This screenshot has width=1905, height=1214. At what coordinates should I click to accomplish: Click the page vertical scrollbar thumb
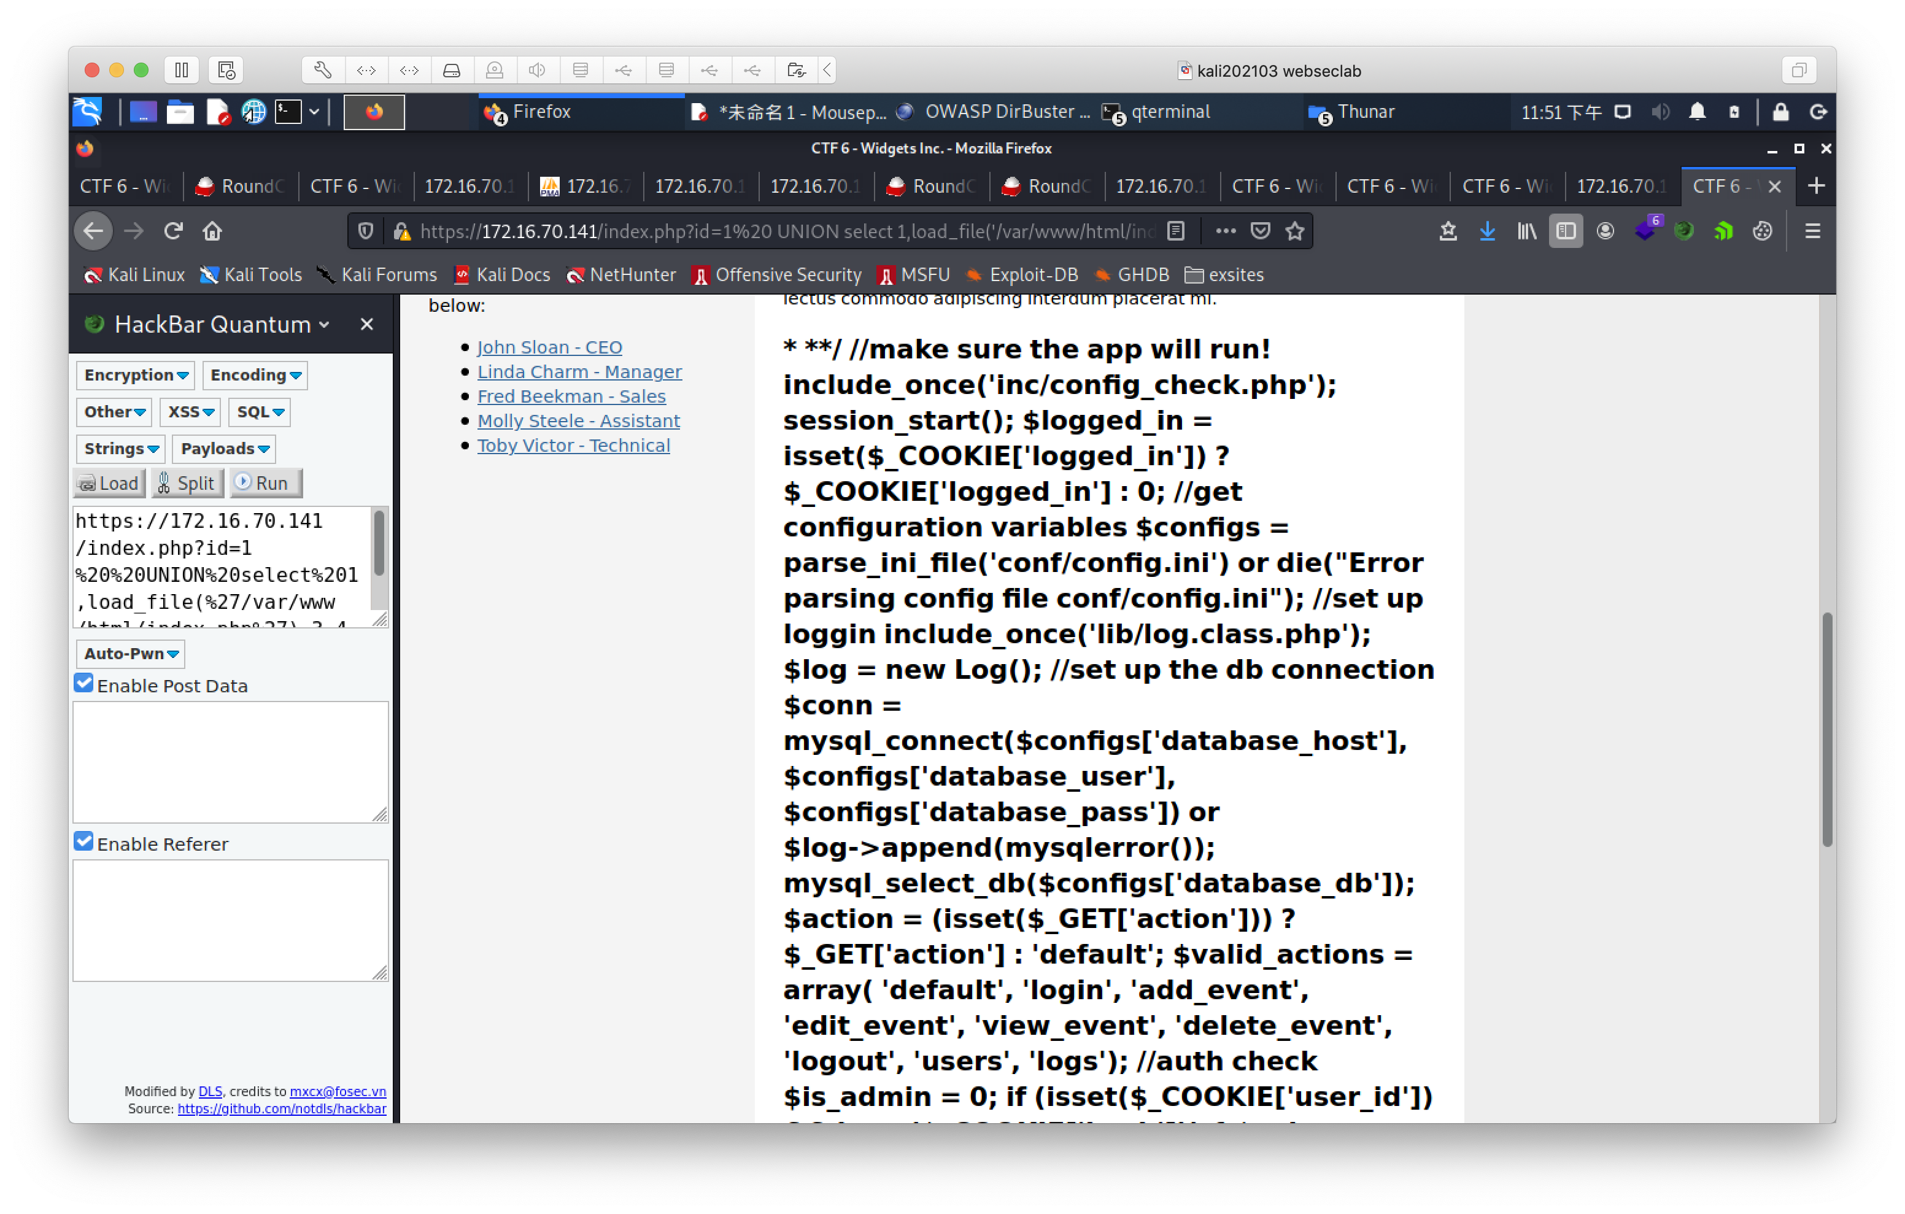pos(1826,730)
